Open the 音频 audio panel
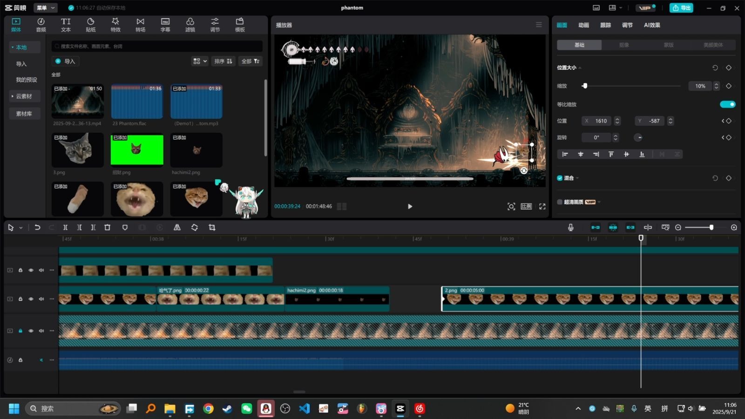Image resolution: width=745 pixels, height=419 pixels. 41,25
